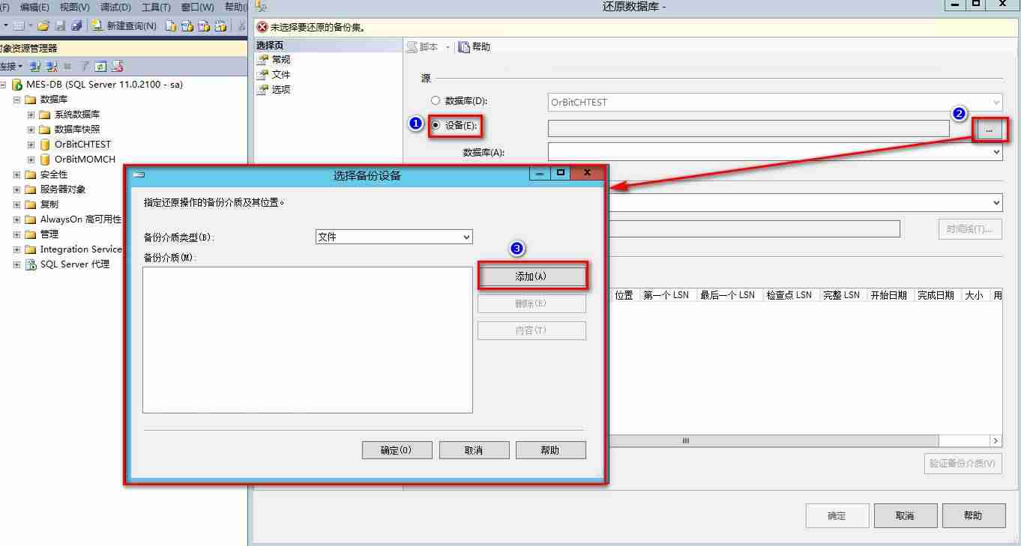Click the save all toolbar icon
This screenshot has width=1021, height=546.
76,25
